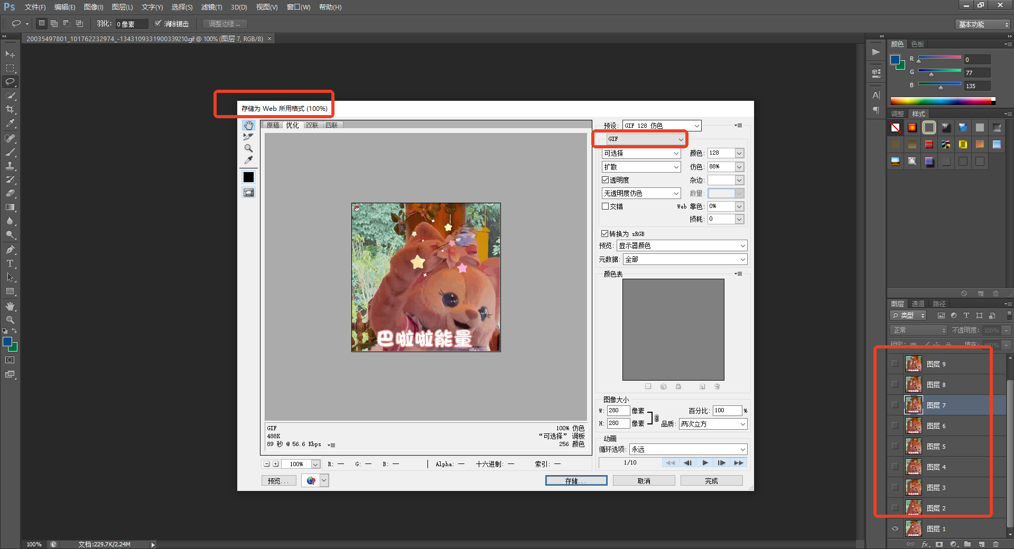Open the GIF file format dropdown
1014x549 pixels.
tap(646, 139)
